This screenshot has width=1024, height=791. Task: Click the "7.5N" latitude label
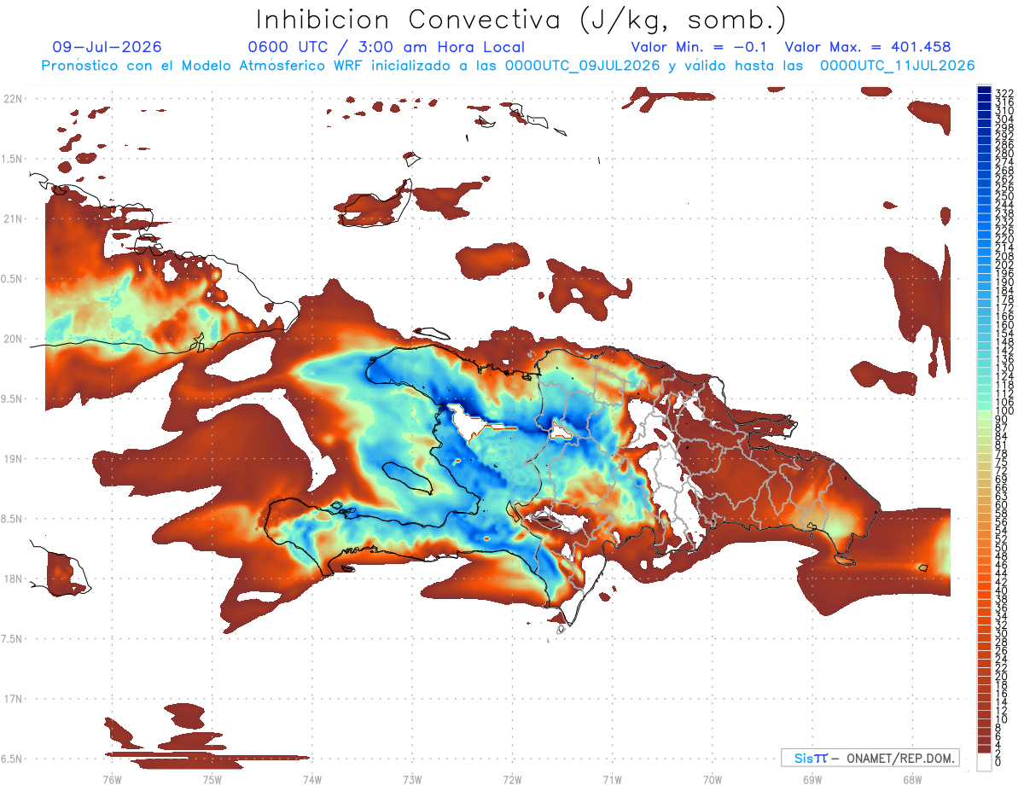tap(13, 639)
